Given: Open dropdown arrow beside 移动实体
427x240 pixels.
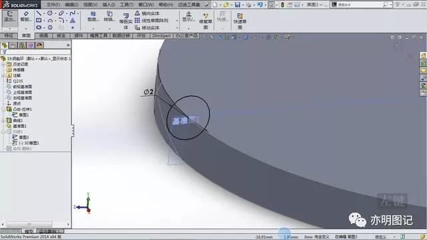Looking at the screenshot, I should pyautogui.click(x=177, y=28).
